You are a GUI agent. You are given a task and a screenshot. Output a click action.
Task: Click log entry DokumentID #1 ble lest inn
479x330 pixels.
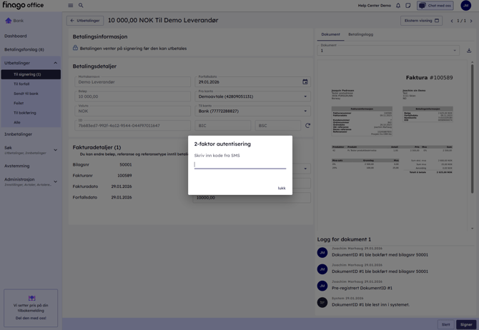370,305
